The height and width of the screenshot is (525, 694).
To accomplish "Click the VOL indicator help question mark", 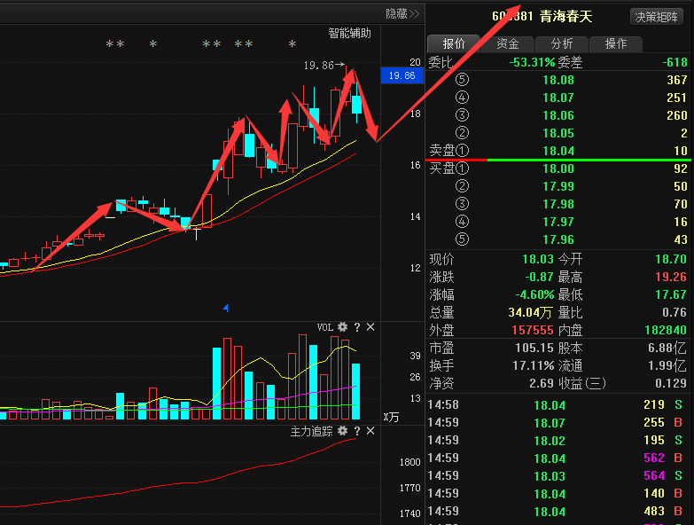I will tap(357, 327).
